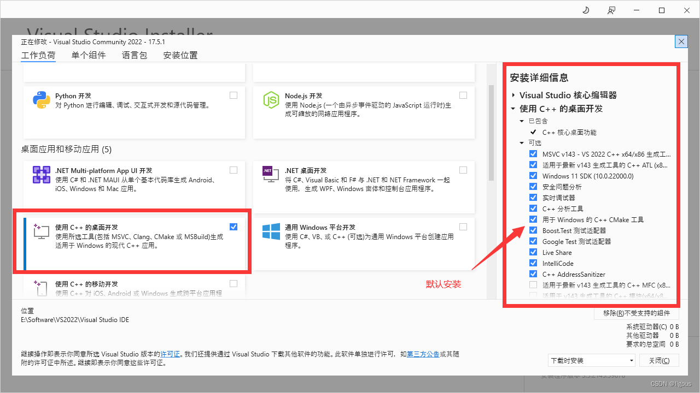700x393 pixels.
Task: Check the C++ MFC v143 option
Action: [x=533, y=285]
